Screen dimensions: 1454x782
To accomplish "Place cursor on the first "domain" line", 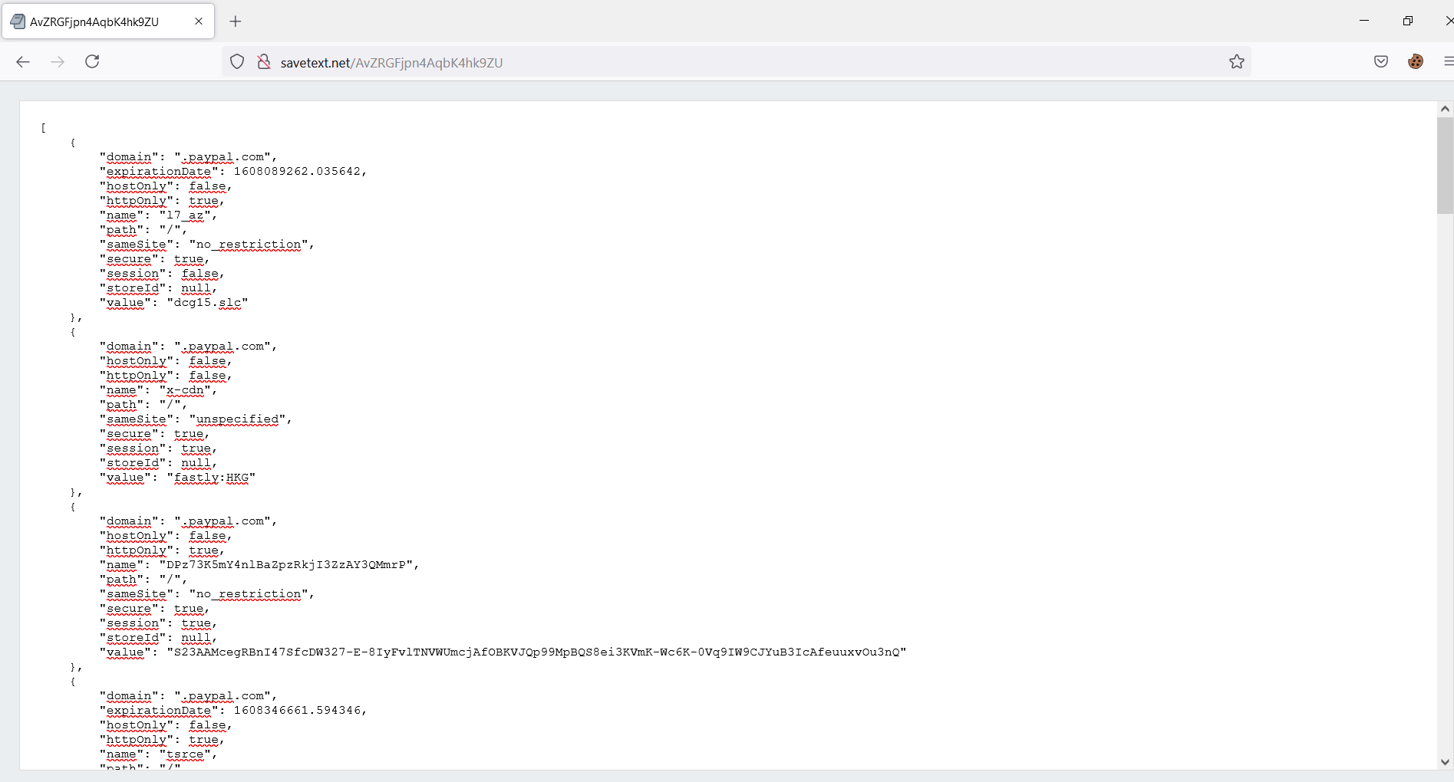I will [x=188, y=157].
